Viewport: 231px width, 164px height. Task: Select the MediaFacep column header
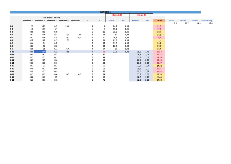click(x=207, y=20)
